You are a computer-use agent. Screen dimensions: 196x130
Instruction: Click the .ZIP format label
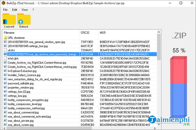coord(179,36)
